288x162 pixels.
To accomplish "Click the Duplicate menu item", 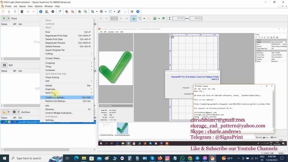I will pyautogui.click(x=67, y=89).
